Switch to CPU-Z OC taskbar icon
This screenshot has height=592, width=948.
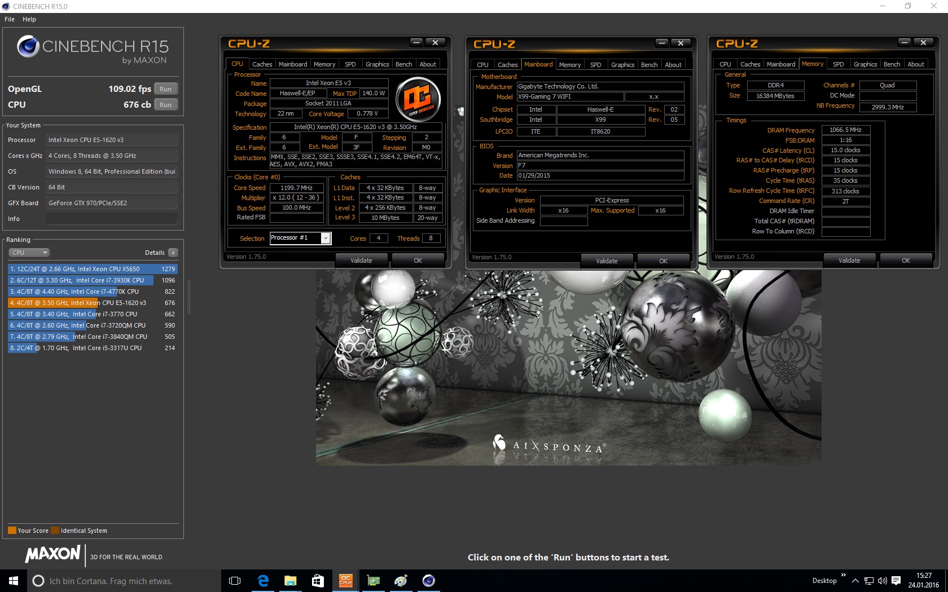coord(345,580)
